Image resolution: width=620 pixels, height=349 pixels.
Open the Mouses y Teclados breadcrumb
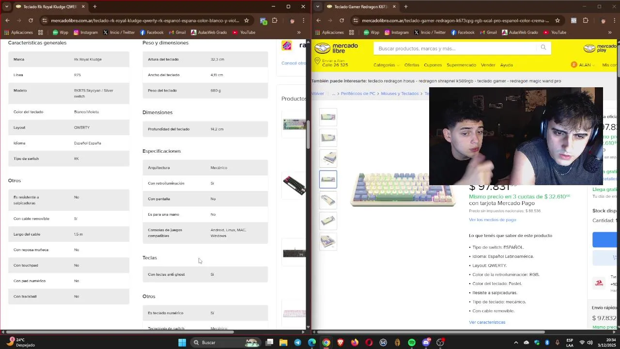coord(400,94)
